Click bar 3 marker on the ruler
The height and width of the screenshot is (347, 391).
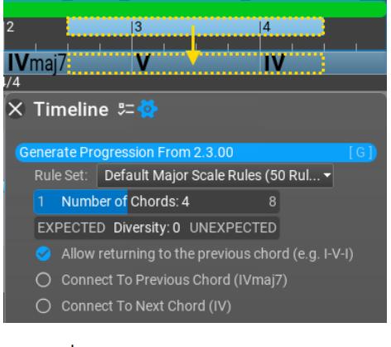[138, 27]
